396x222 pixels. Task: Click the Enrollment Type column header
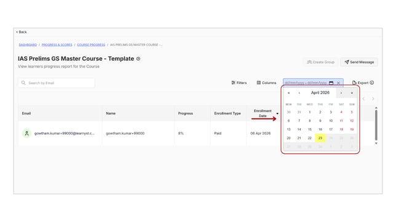(x=228, y=113)
